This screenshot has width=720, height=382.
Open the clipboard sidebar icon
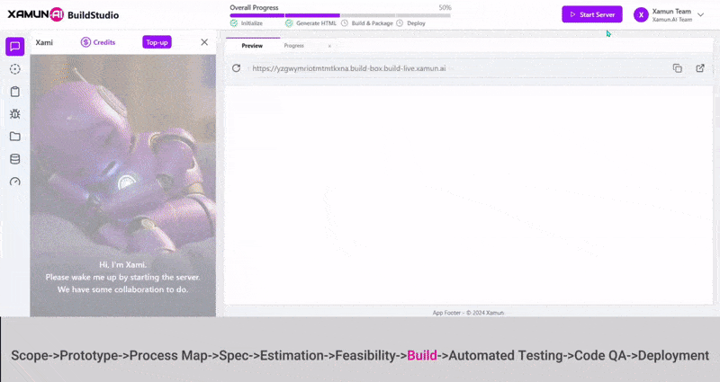(x=14, y=92)
